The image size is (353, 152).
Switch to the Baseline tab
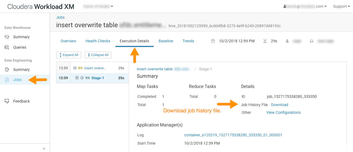point(166,41)
